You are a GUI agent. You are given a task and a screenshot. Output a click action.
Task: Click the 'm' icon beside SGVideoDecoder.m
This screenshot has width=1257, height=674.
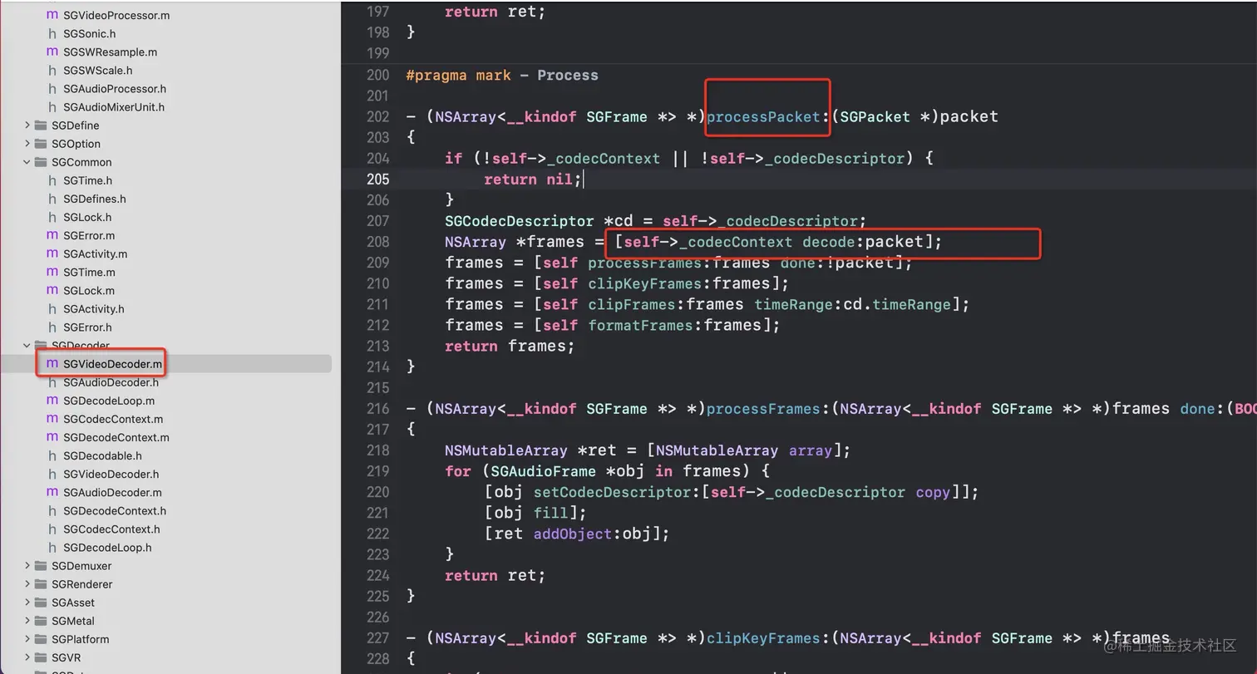[52, 363]
